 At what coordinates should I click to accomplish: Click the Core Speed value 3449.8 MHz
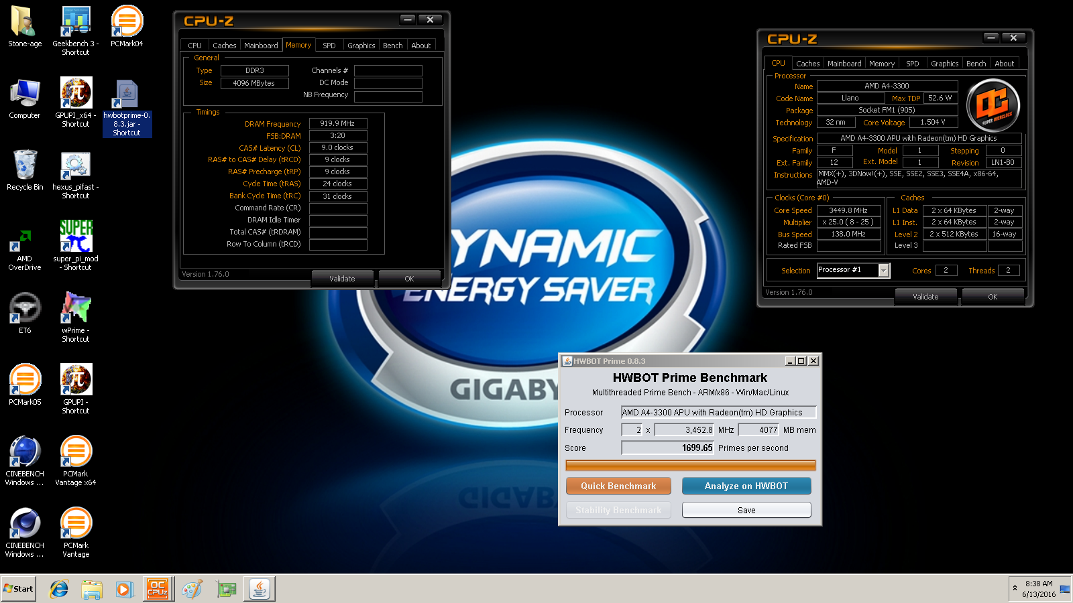[x=848, y=210]
